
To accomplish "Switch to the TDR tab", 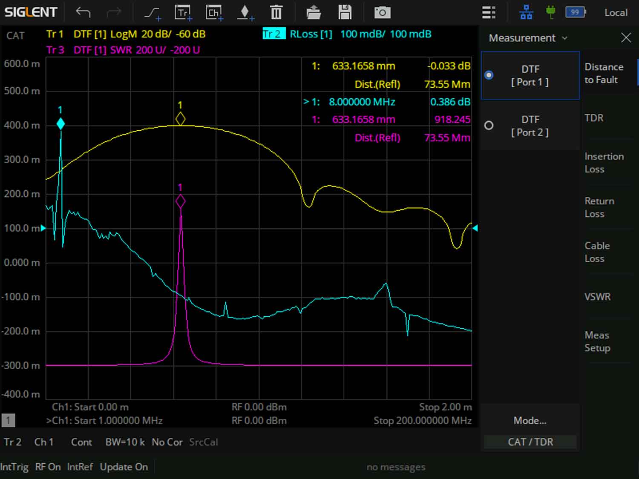I will point(594,118).
